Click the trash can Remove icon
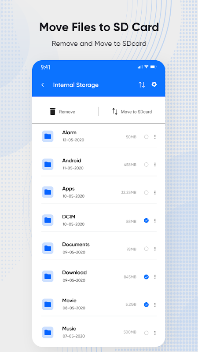Image resolution: width=198 pixels, height=352 pixels. coord(52,111)
